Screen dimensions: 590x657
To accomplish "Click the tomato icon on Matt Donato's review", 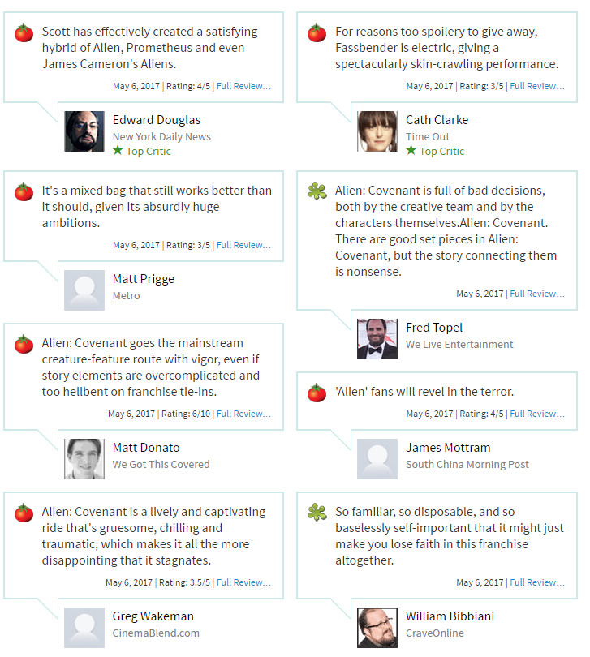I will [x=24, y=345].
